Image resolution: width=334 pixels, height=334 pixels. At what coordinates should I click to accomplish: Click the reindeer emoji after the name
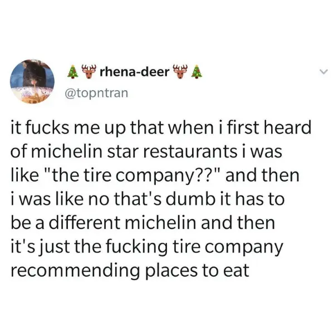point(179,72)
